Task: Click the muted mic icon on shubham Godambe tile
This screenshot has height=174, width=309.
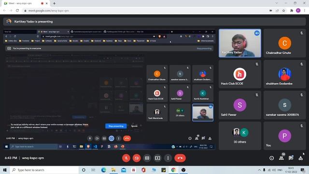Action: coord(301,64)
